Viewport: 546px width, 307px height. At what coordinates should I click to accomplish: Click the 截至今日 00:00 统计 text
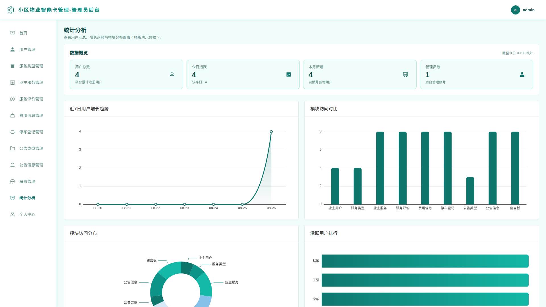518,53
